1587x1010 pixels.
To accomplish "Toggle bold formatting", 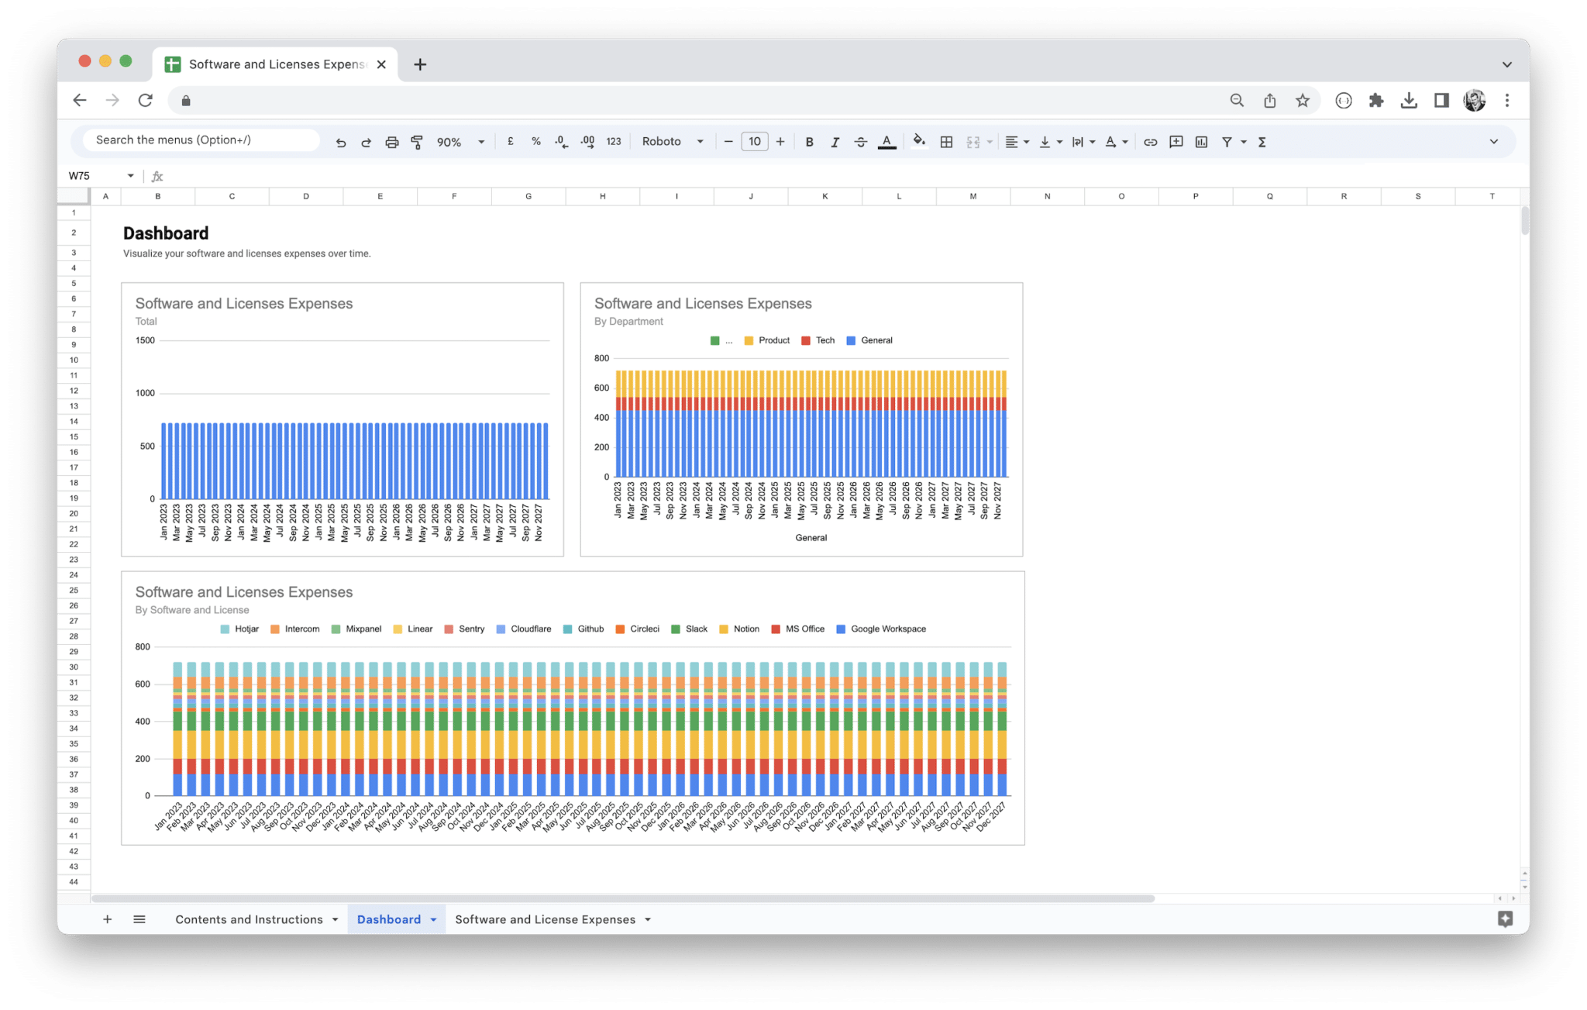I will pos(809,141).
